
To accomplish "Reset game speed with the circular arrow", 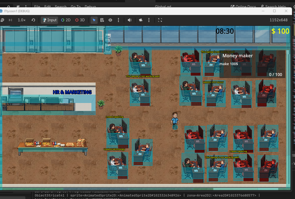I will (33, 20).
